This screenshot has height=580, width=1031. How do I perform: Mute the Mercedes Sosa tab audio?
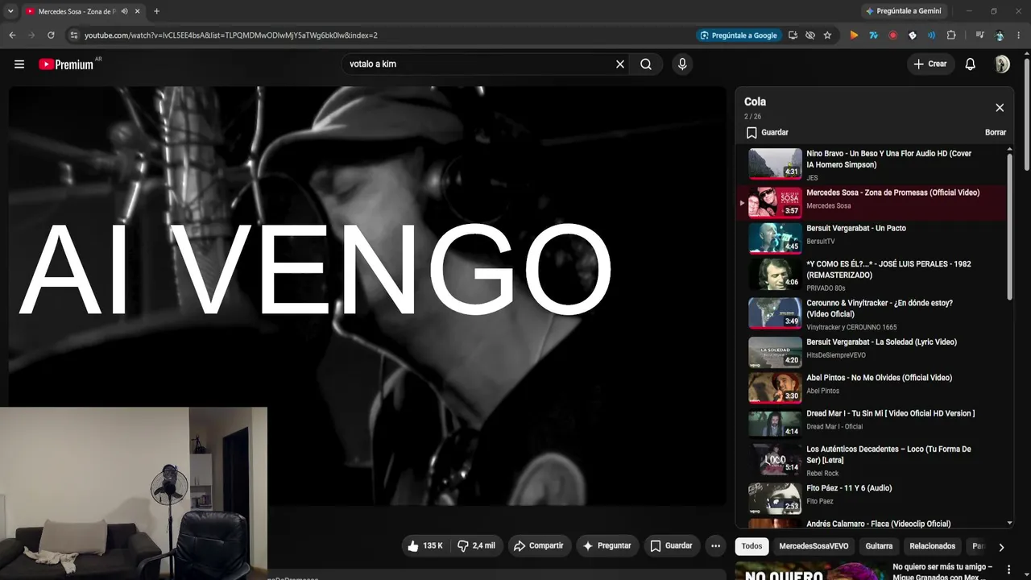[124, 11]
